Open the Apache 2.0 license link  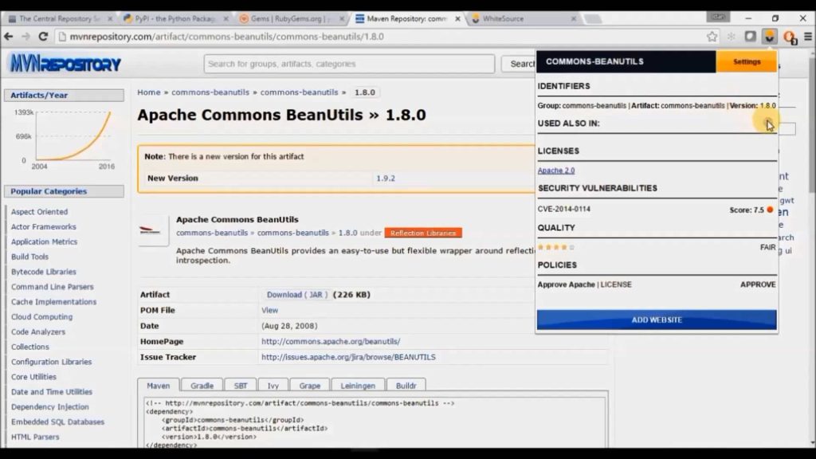555,171
